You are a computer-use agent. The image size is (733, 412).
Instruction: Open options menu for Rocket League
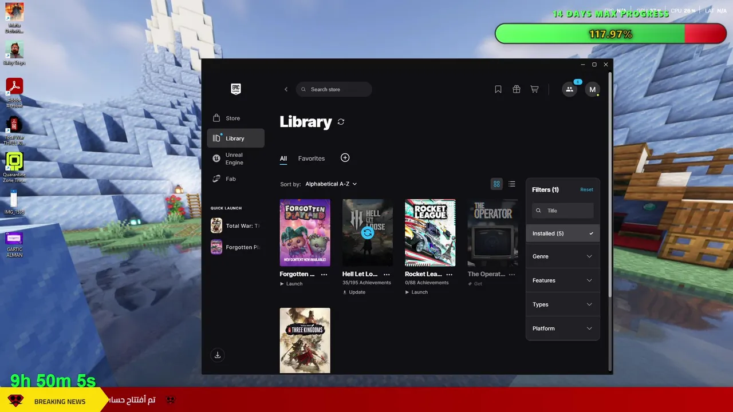coord(450,275)
